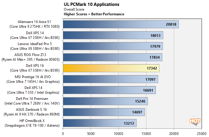Click the 13213 score value
The image size is (209, 137).
(x=129, y=123)
